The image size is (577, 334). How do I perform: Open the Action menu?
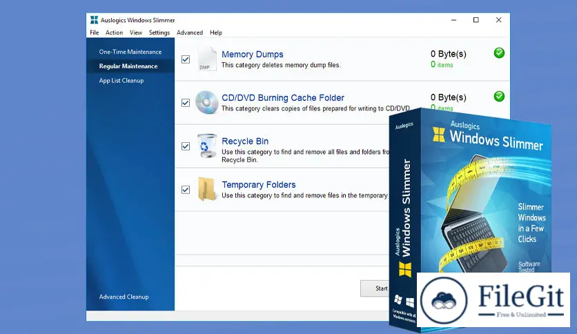point(114,32)
